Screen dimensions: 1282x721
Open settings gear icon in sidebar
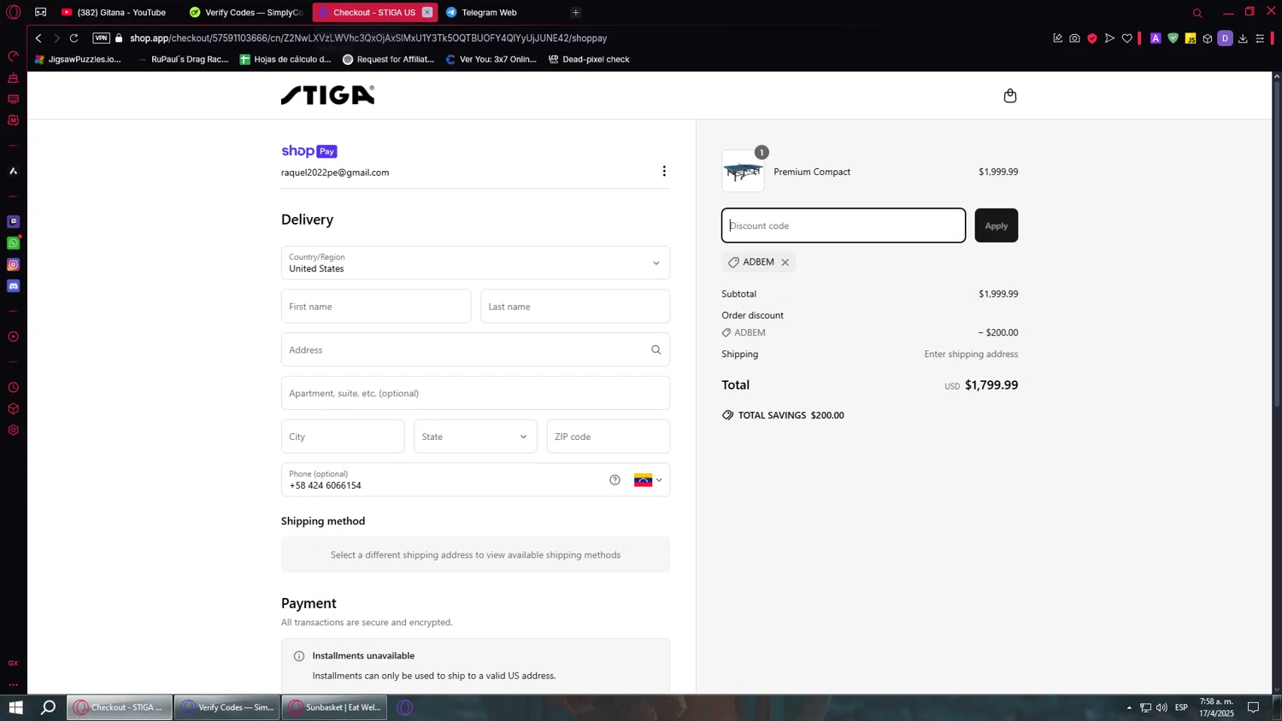pyautogui.click(x=13, y=431)
